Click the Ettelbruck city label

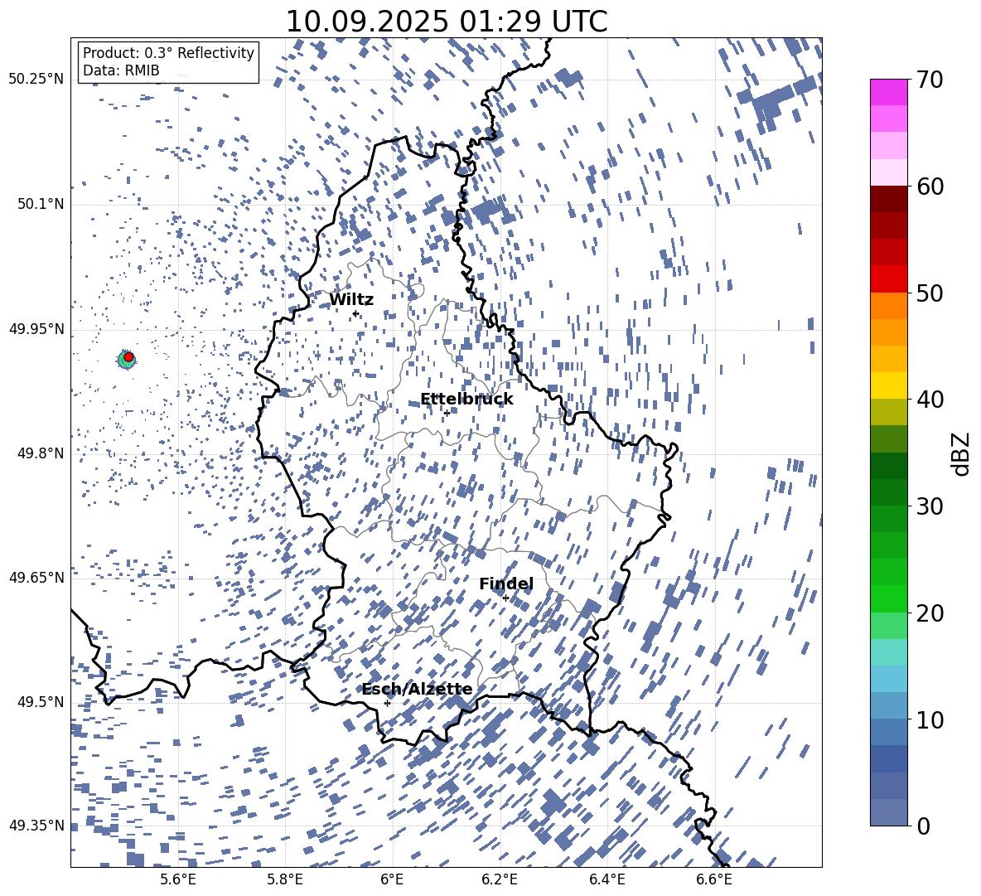pos(466,400)
